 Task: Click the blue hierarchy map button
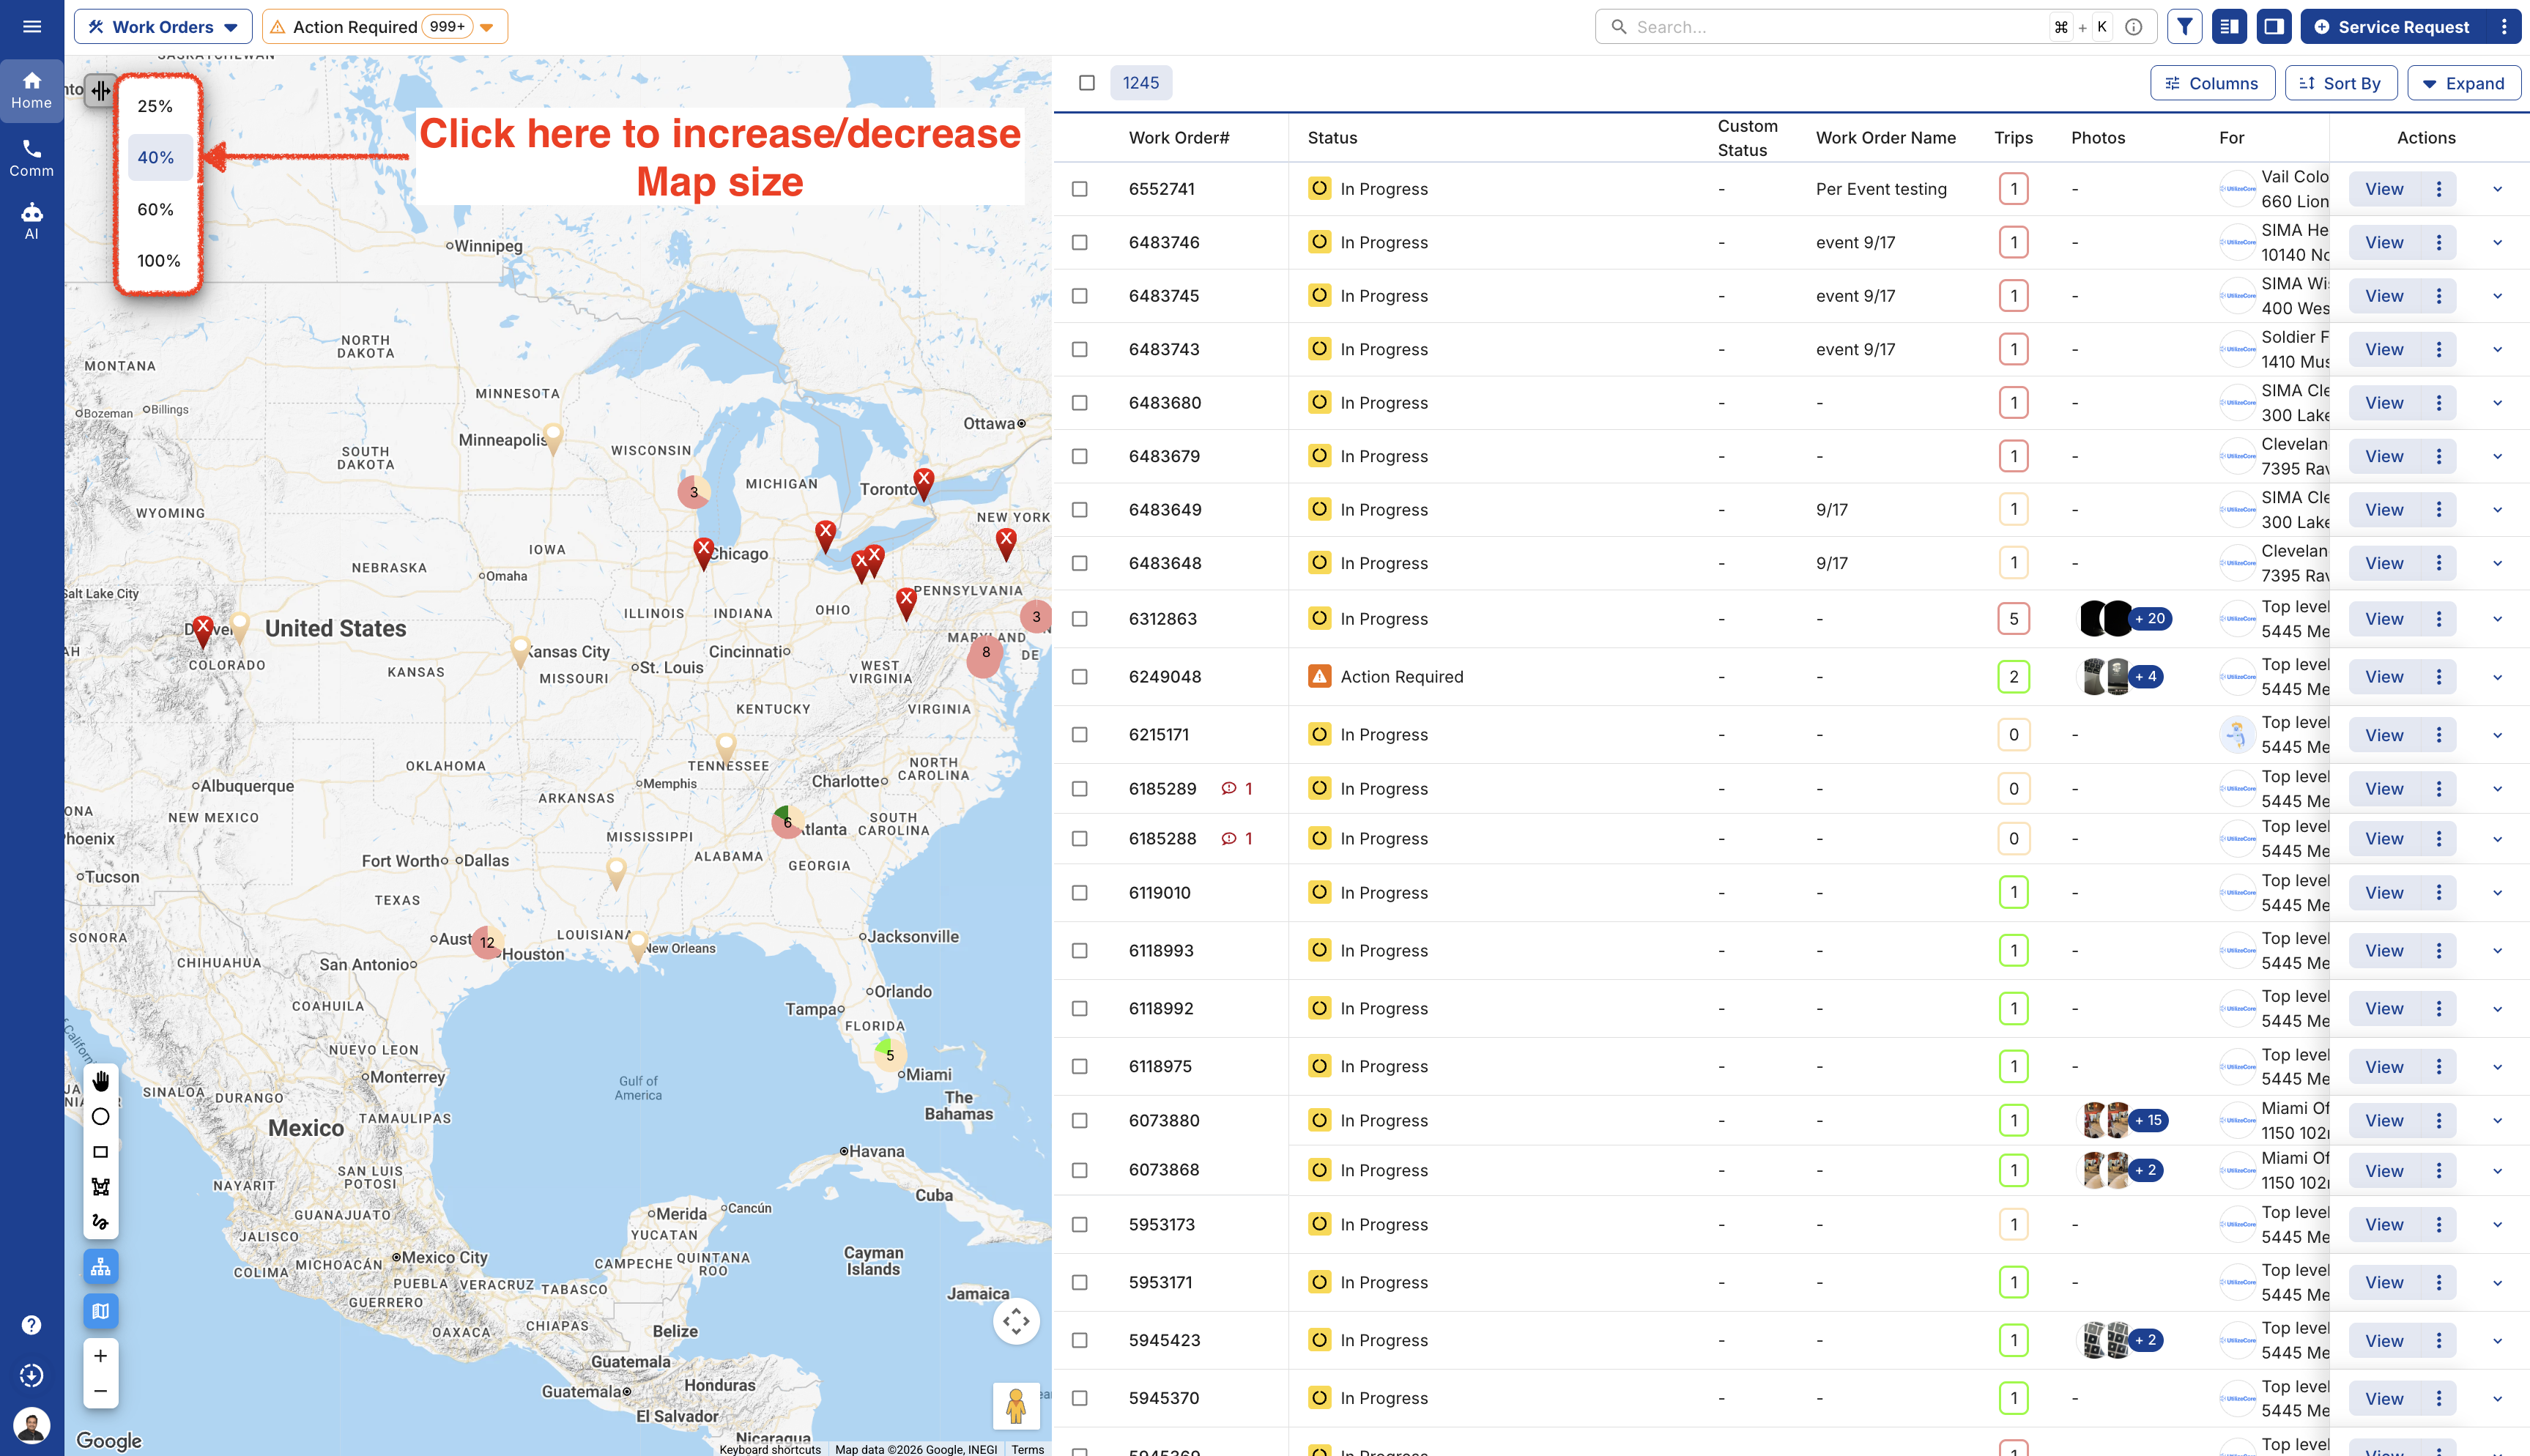(x=101, y=1267)
